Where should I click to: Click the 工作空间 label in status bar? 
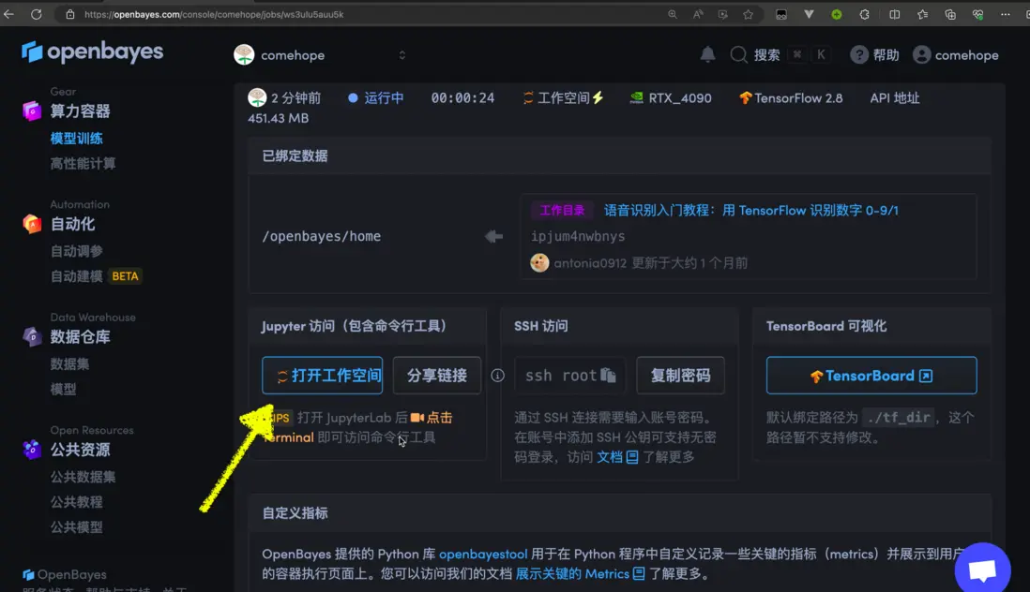pyautogui.click(x=563, y=97)
